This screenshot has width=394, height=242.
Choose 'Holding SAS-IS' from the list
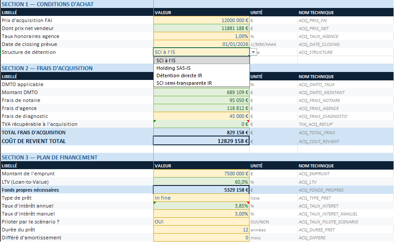pyautogui.click(x=202, y=68)
